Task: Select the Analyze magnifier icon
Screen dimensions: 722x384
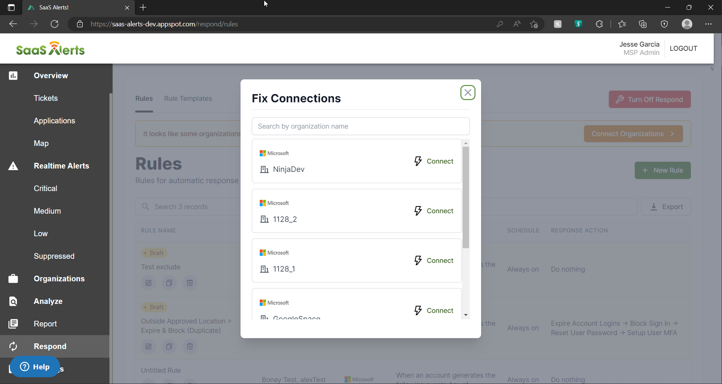Action: (x=13, y=301)
